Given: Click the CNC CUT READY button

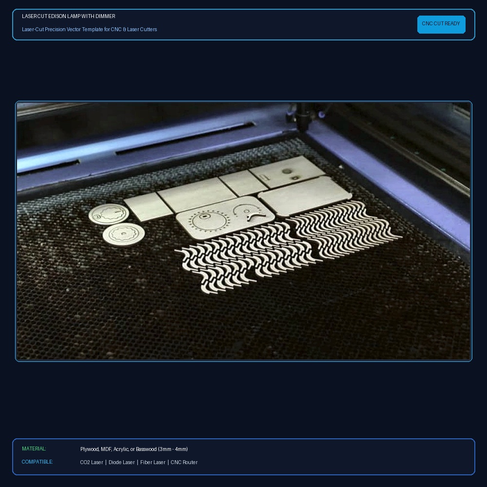Looking at the screenshot, I should click(x=441, y=24).
